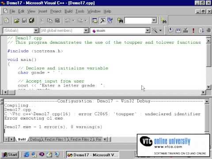Click inside the Find text box
The height and width of the screenshot is (159, 212).
tap(138, 20)
